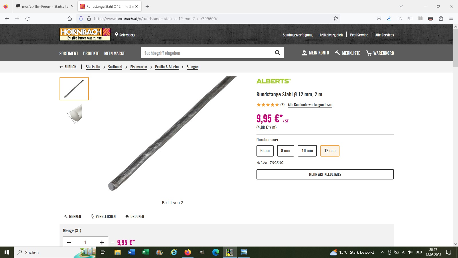Image resolution: width=458 pixels, height=258 pixels.
Task: Select the 6 mm diameter option
Action: click(x=265, y=151)
